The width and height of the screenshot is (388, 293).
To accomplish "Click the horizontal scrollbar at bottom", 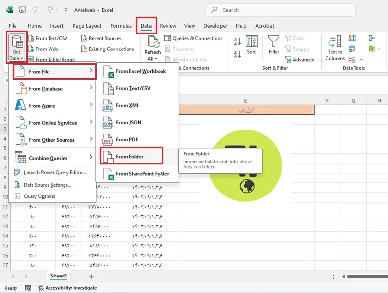I will (x=367, y=277).
